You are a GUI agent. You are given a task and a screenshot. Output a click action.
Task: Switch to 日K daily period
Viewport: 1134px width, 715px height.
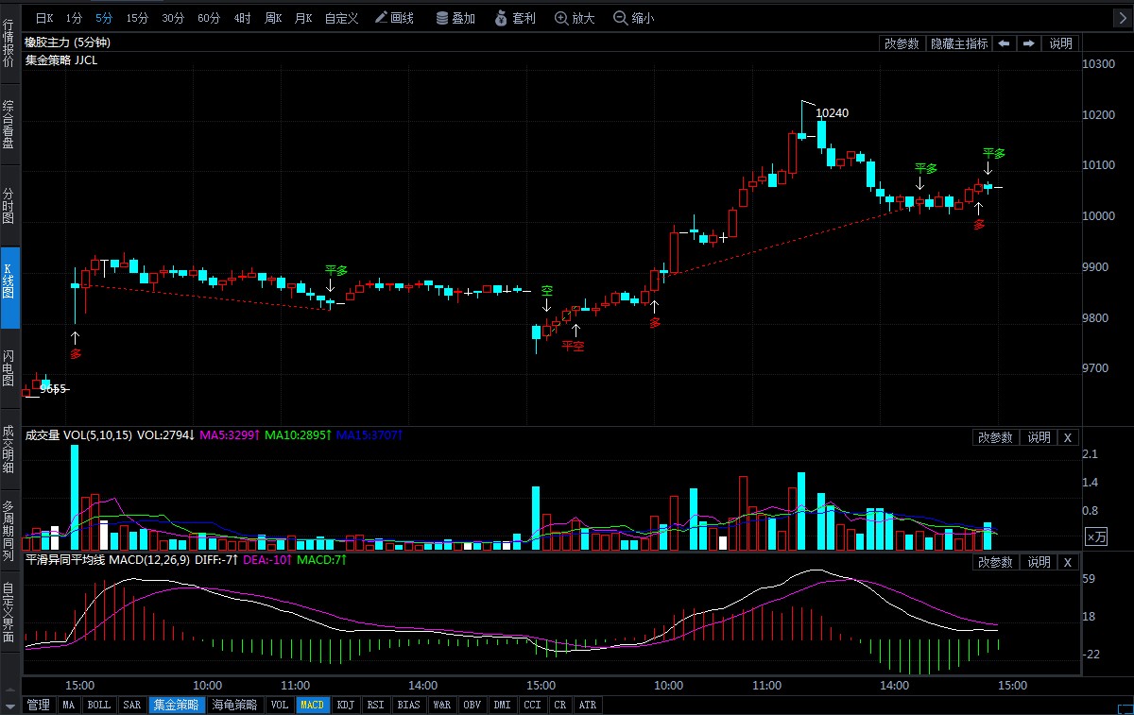[44, 18]
